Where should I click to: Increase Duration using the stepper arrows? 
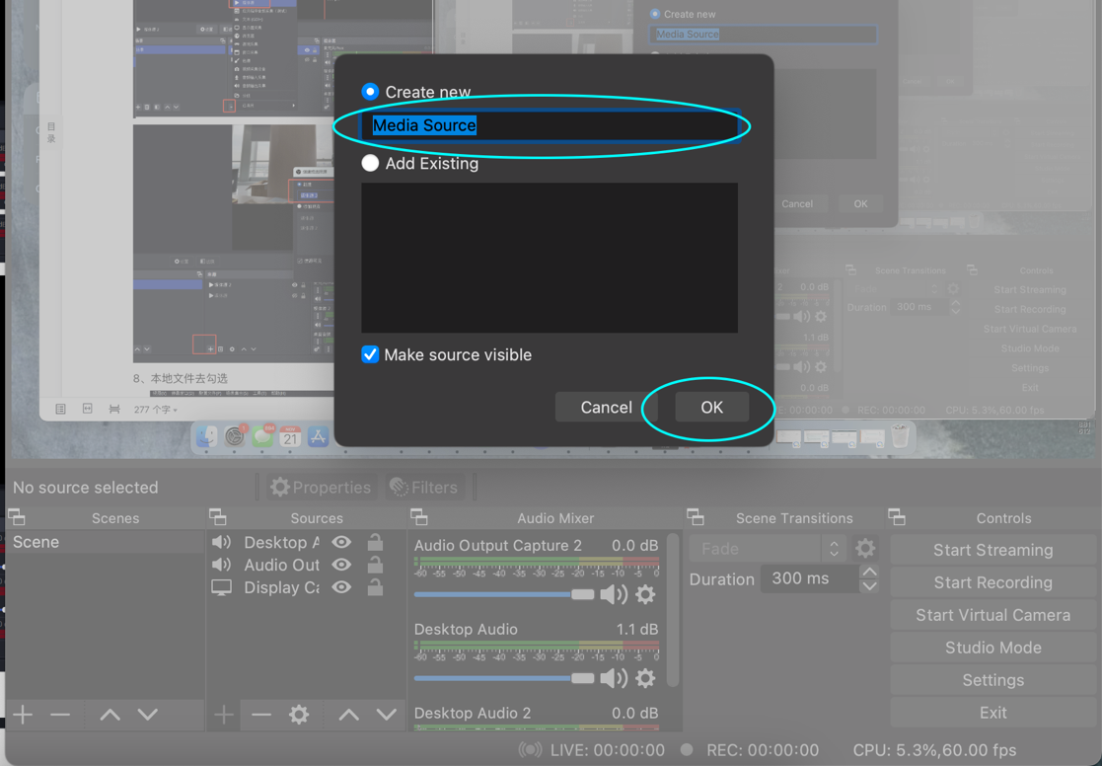[x=869, y=572]
